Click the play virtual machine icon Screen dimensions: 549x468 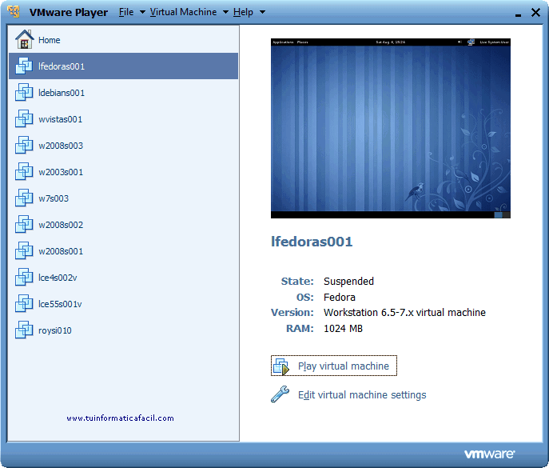(281, 366)
